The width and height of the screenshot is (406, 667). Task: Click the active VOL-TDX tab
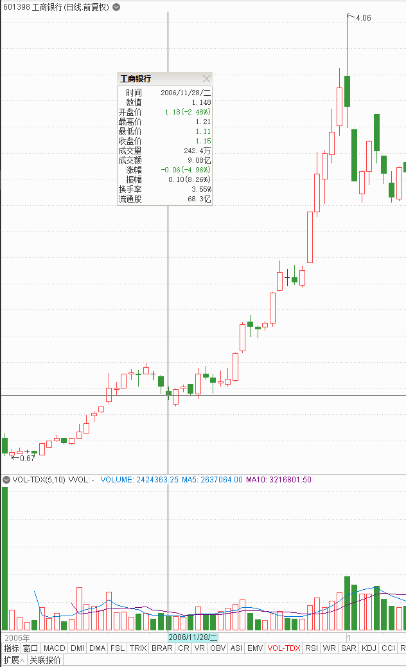point(283,648)
